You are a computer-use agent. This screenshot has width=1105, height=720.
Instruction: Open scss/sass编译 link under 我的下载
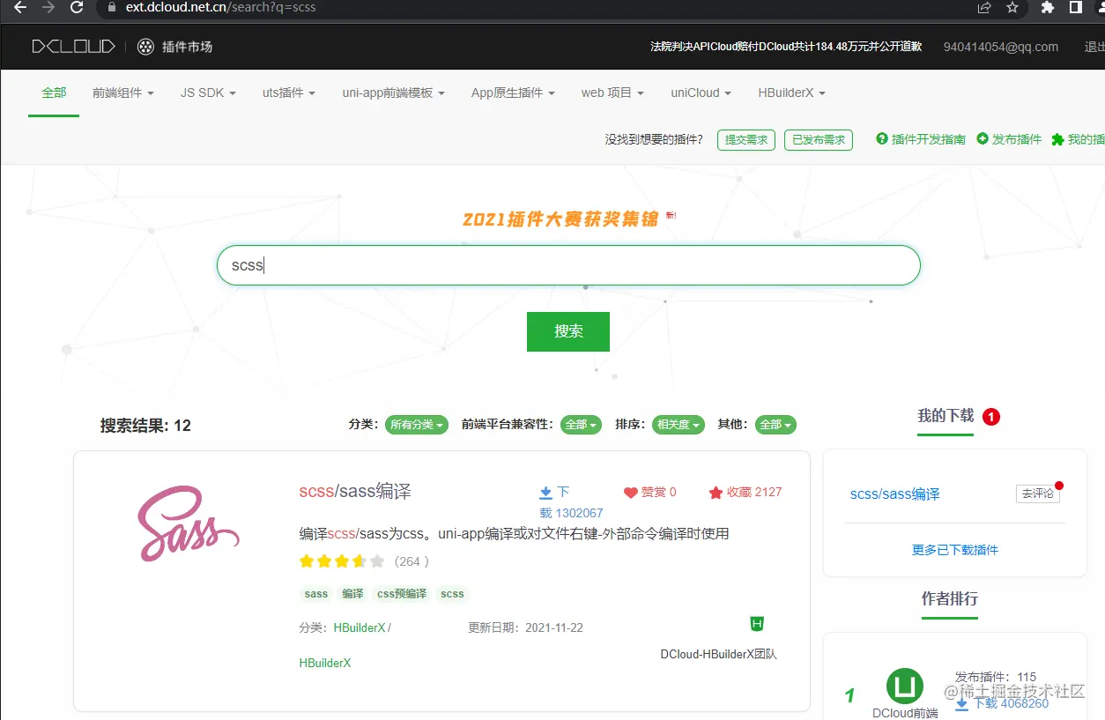[894, 494]
